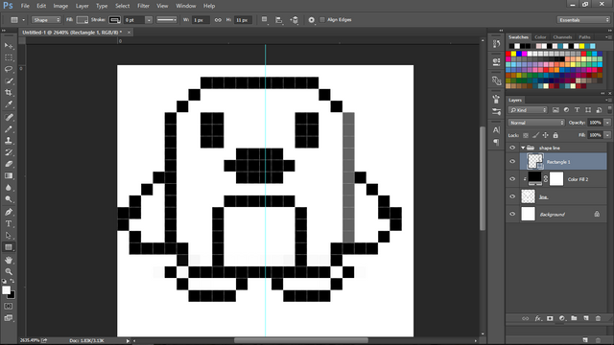Click link width and height icon

tap(218, 20)
